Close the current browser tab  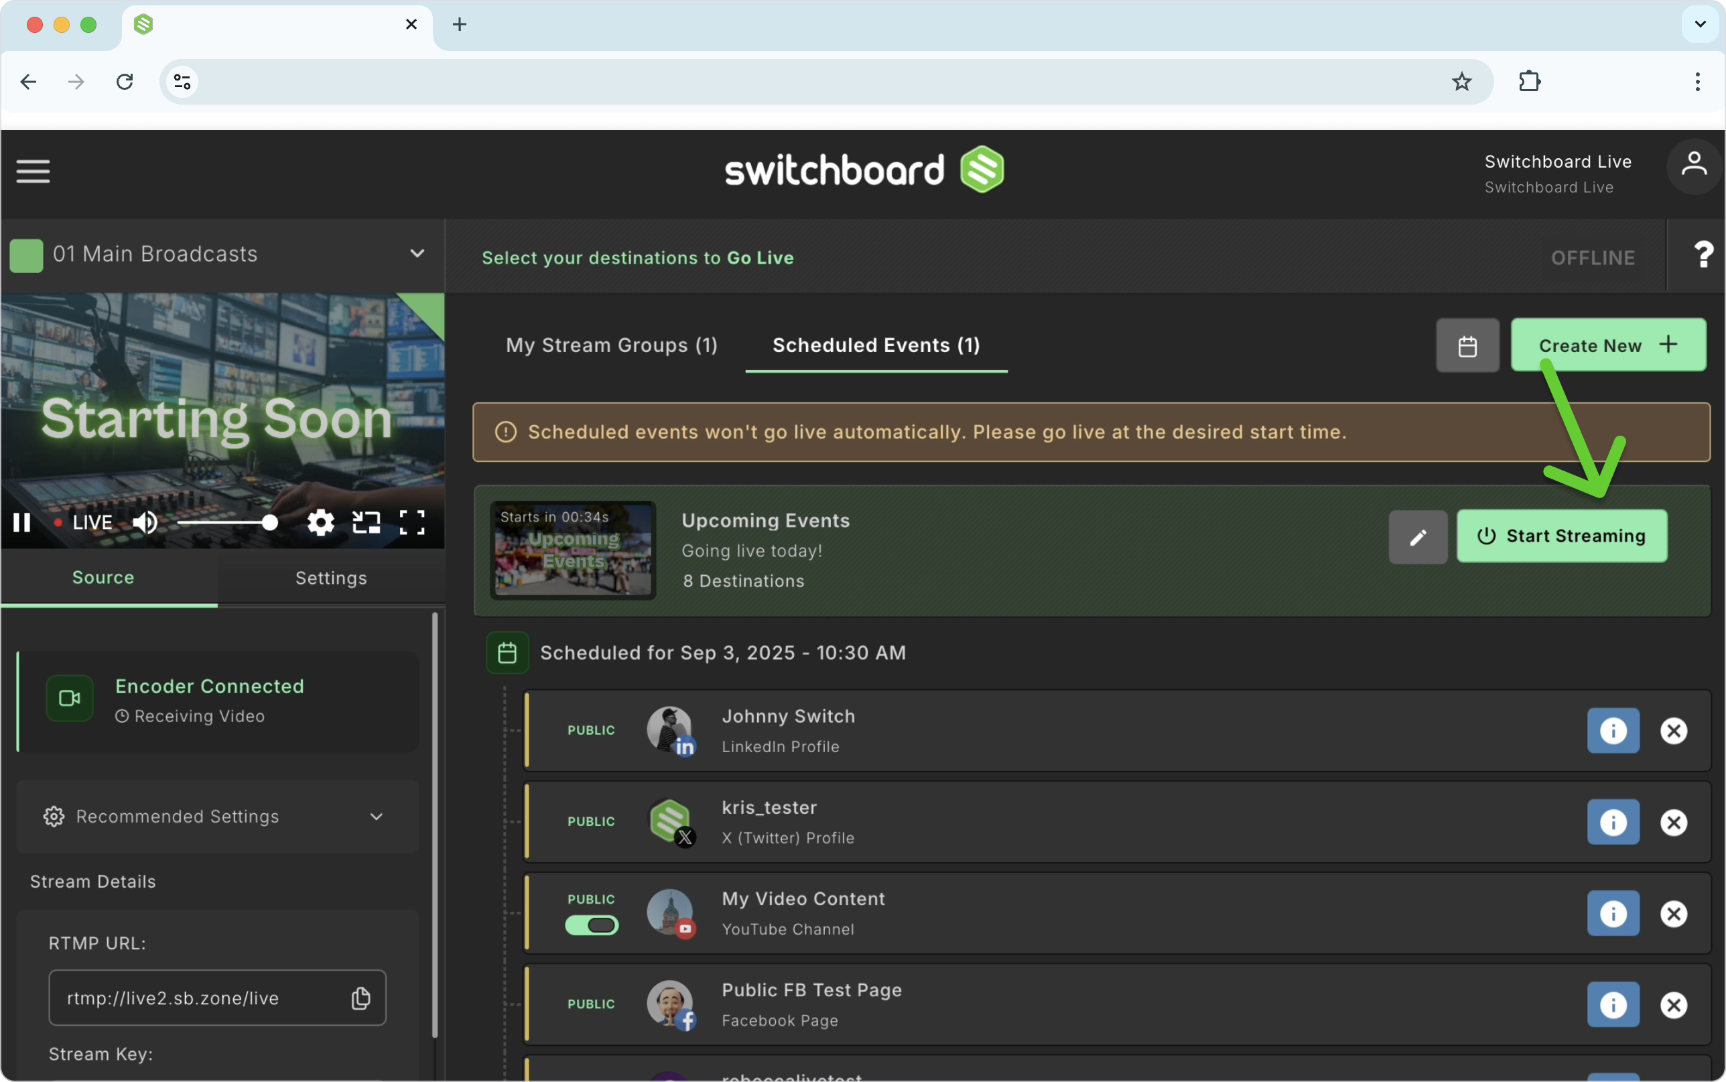coord(411,24)
